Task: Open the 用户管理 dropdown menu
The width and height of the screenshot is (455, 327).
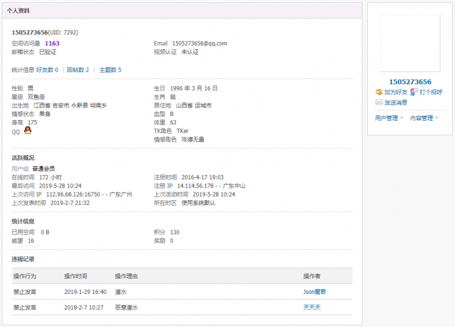Action: click(389, 118)
